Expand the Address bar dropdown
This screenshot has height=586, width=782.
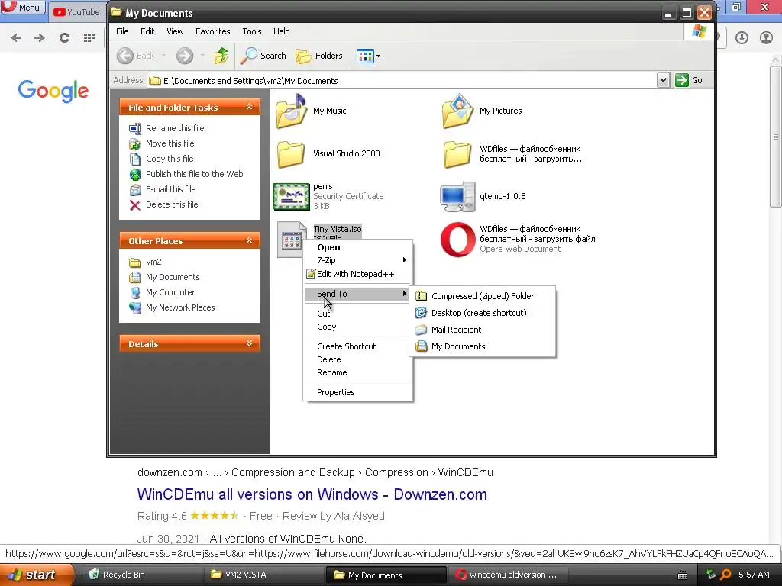click(663, 80)
